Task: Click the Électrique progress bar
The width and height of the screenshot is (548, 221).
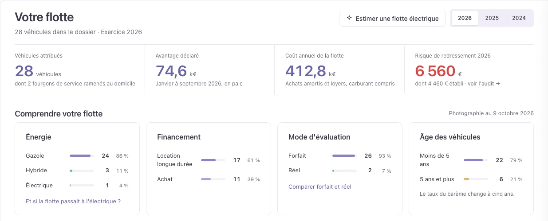Action: pyautogui.click(x=82, y=186)
